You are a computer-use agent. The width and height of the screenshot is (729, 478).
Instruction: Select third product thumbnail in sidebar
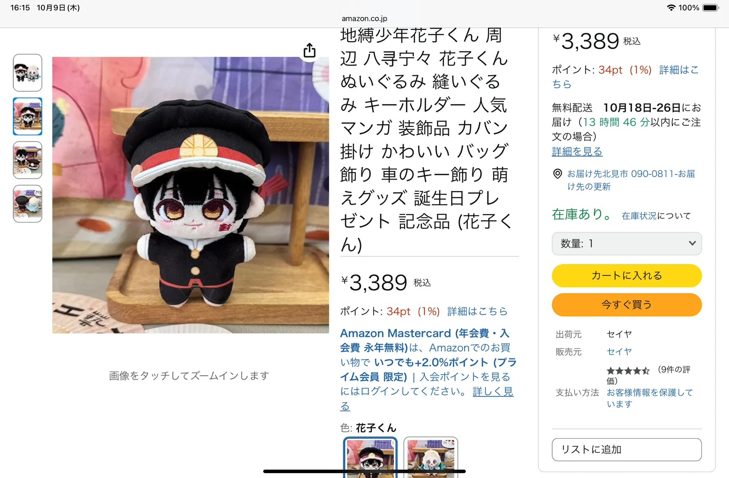(28, 160)
